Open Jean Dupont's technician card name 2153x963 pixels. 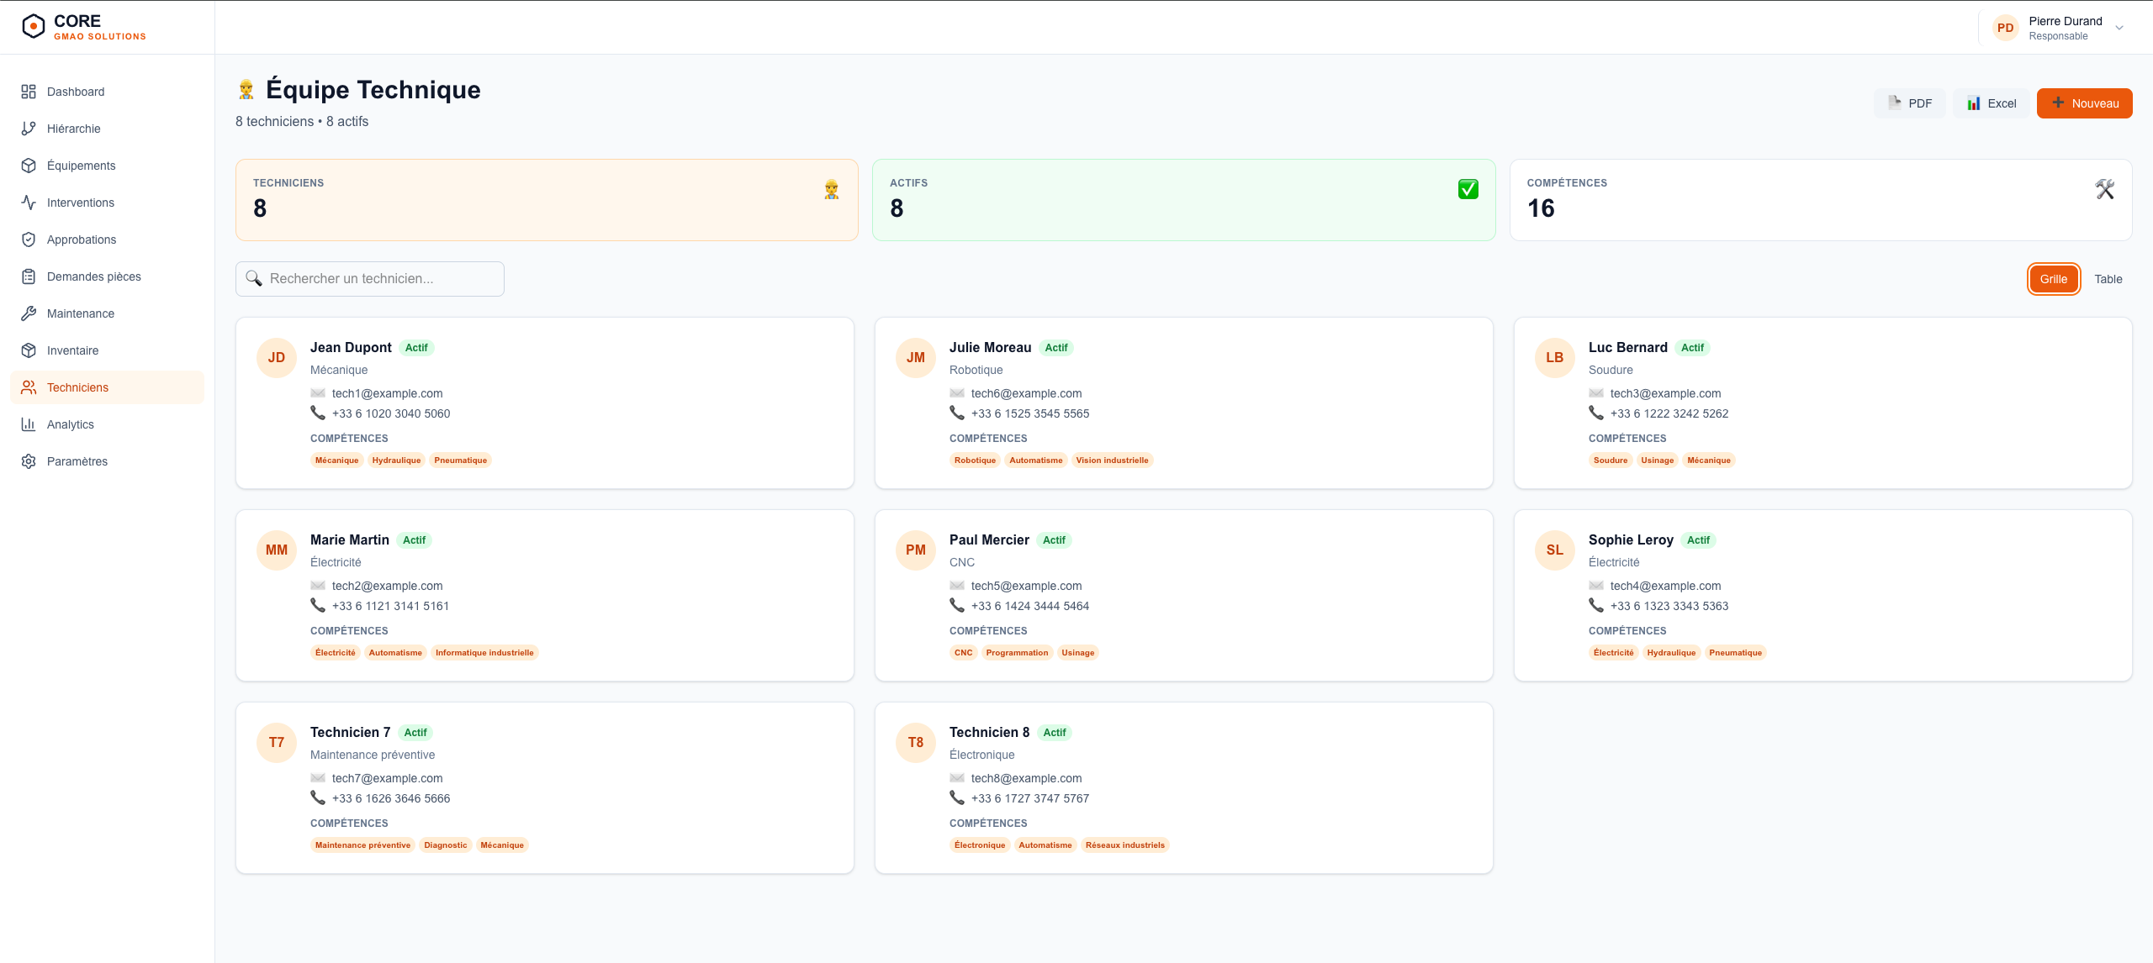click(351, 348)
